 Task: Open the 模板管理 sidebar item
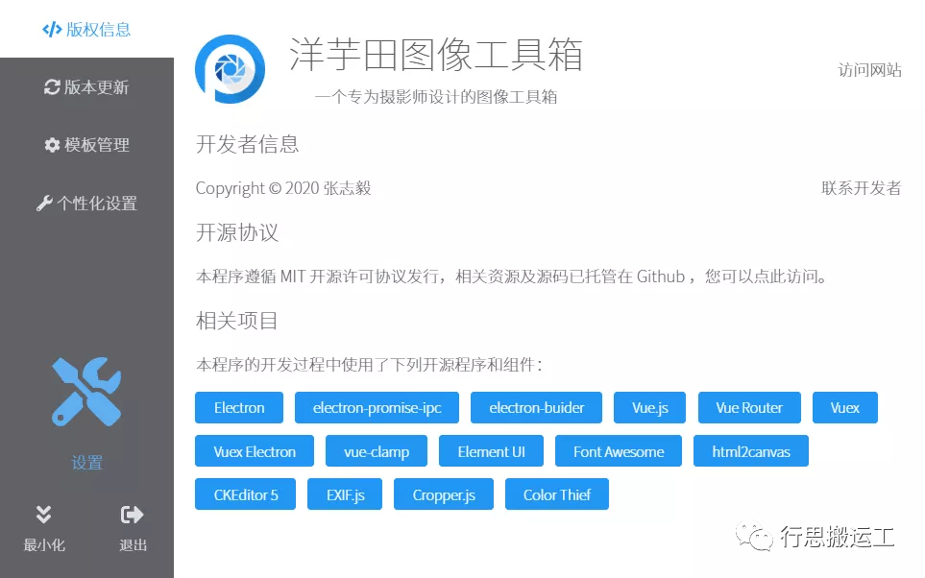coord(86,145)
